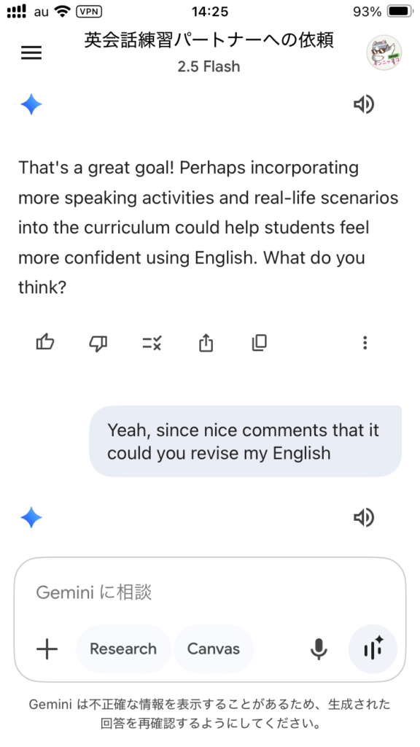Viewport: 420px width, 747px height.
Task: Share the response via share icon
Action: coord(206,343)
